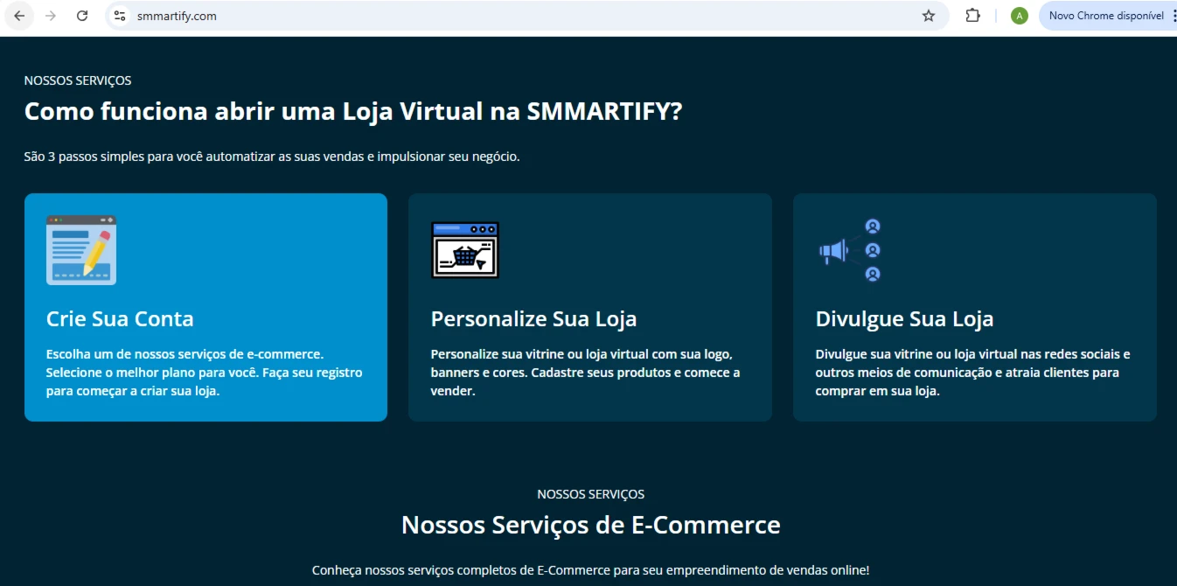Click the 'Personalize sua vitrine' description text
This screenshot has width=1177, height=586.
(x=585, y=373)
